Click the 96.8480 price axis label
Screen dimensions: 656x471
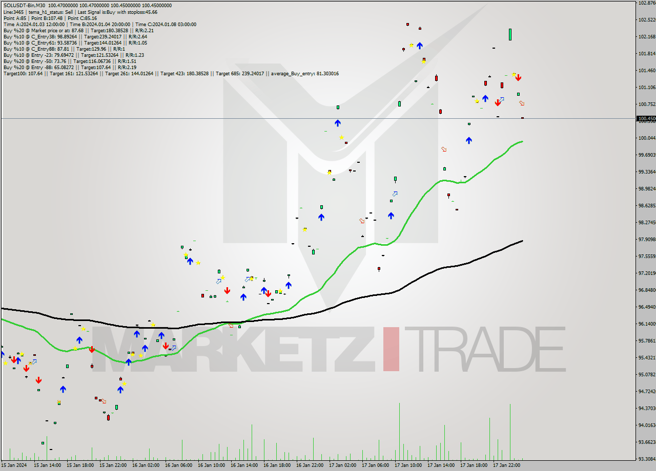[647, 290]
